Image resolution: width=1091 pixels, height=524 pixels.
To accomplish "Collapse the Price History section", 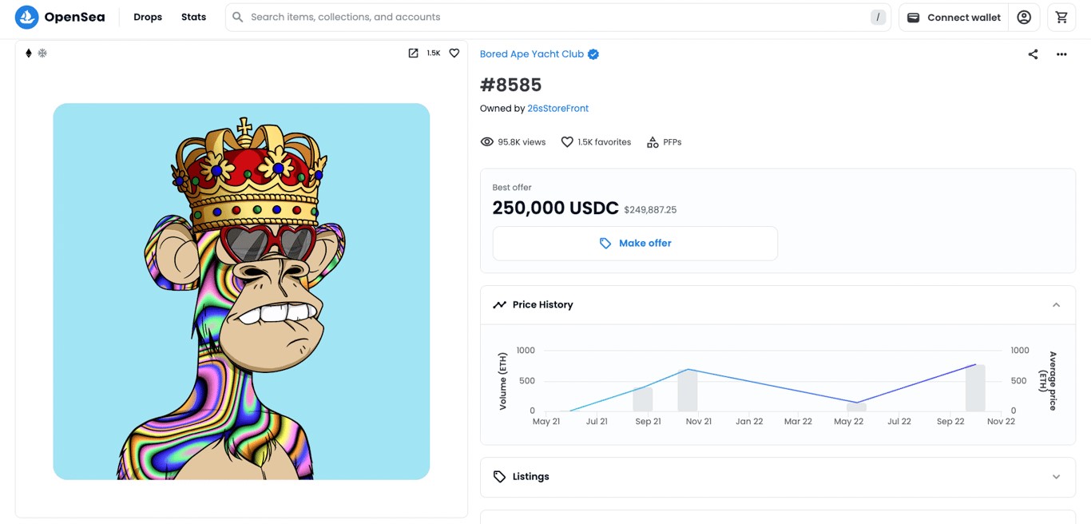I will 1056,305.
